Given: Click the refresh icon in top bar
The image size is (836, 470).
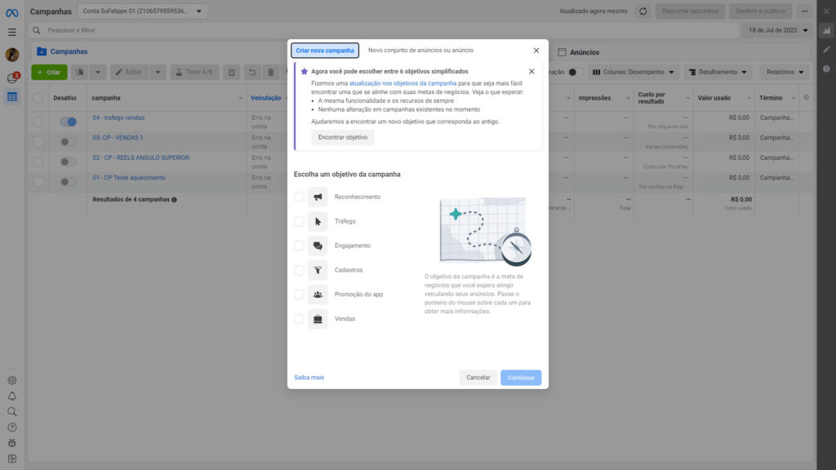Looking at the screenshot, I should point(643,11).
